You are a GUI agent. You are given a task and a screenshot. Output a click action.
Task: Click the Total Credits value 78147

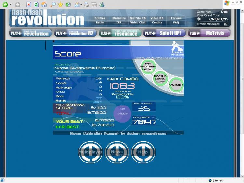144,122
